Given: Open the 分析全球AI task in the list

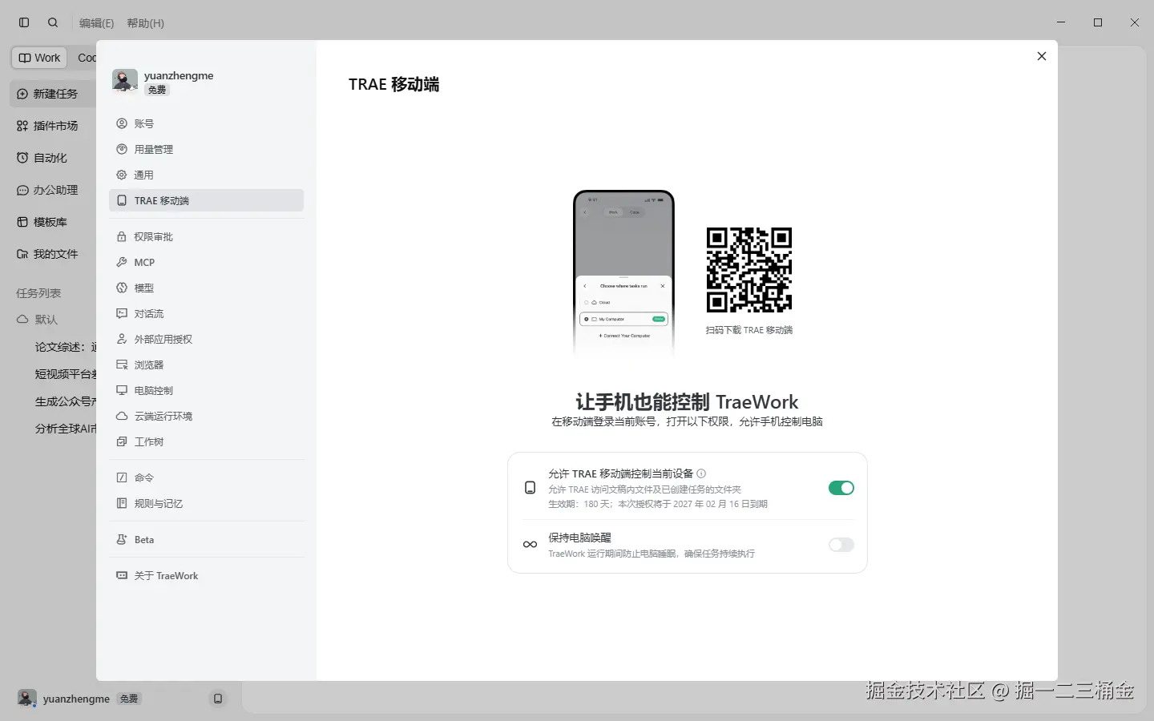Looking at the screenshot, I should [x=65, y=429].
